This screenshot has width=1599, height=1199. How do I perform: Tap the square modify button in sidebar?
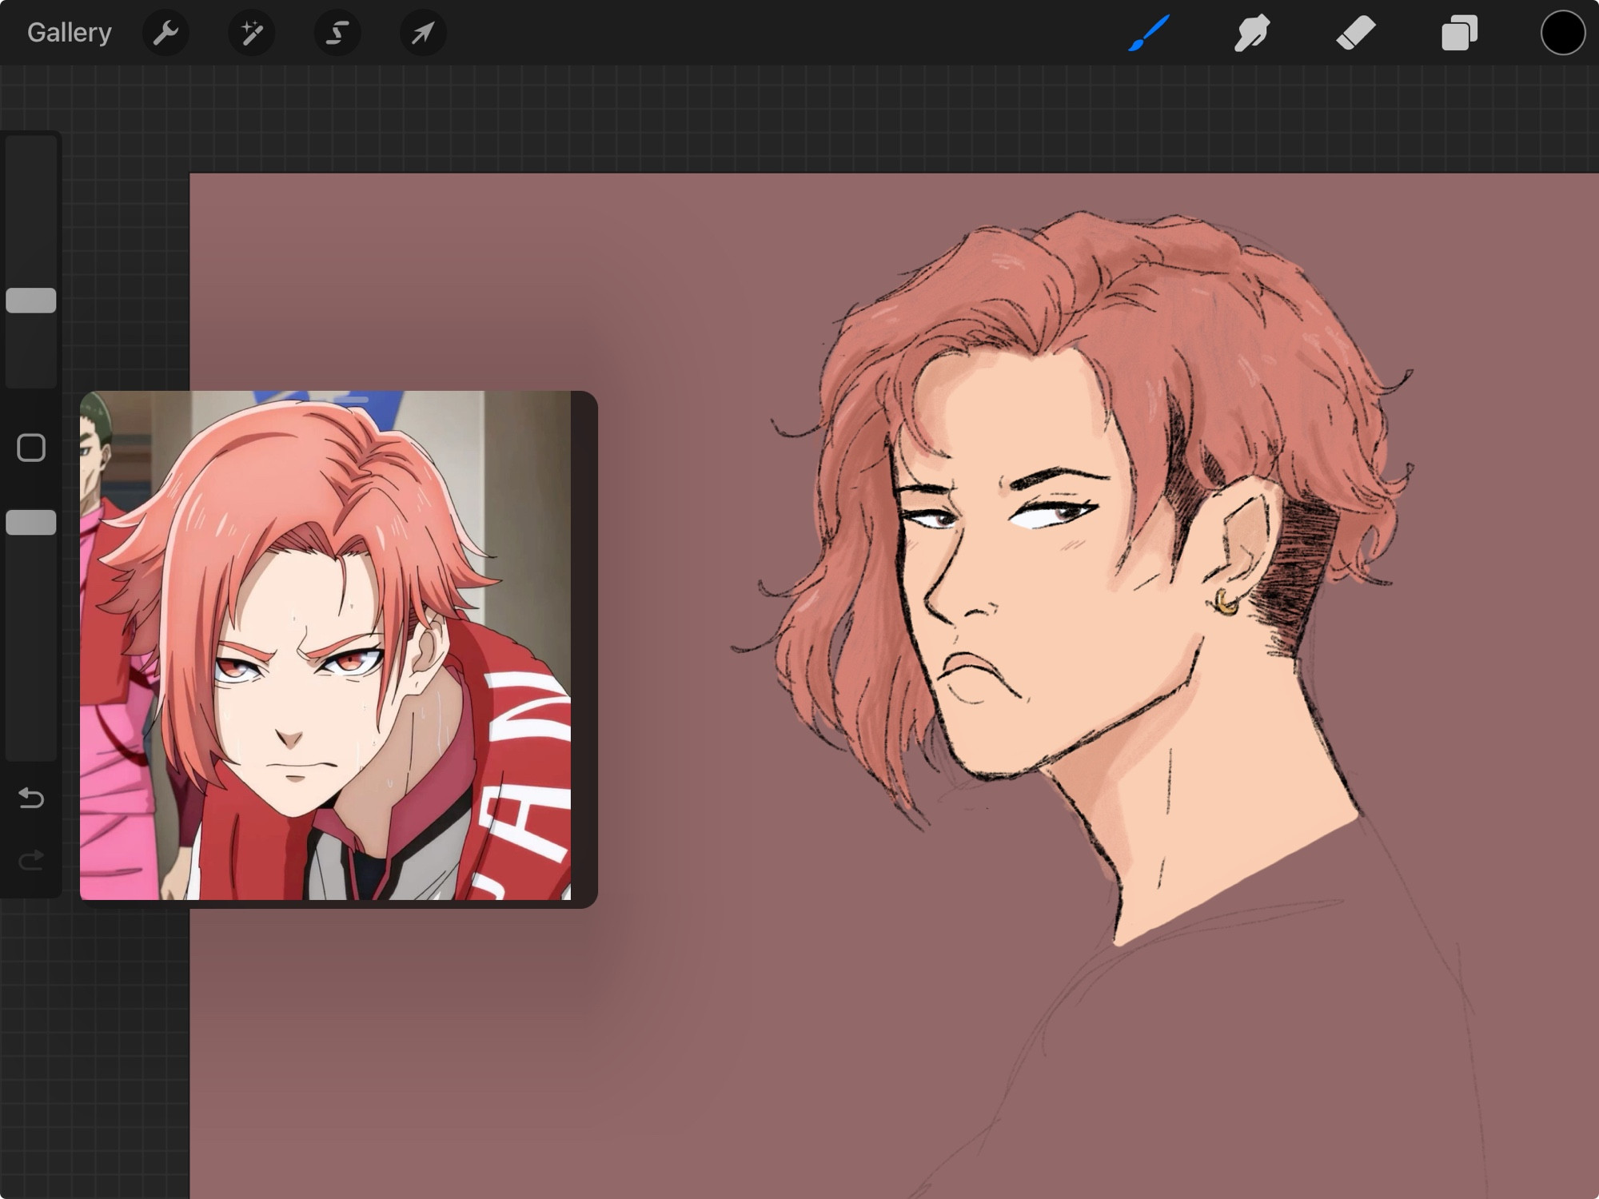coord(31,448)
